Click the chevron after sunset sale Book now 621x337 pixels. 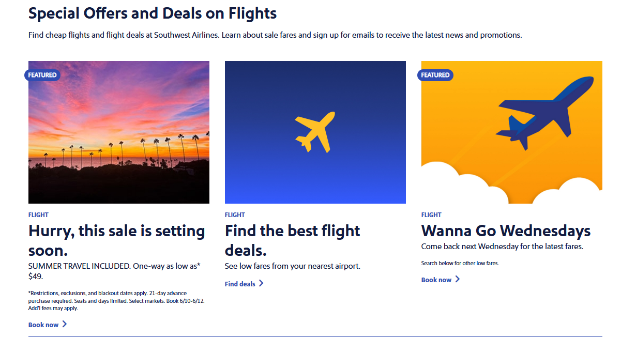(x=64, y=325)
